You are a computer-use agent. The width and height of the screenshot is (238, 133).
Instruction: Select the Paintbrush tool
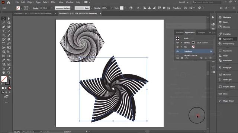(9, 35)
